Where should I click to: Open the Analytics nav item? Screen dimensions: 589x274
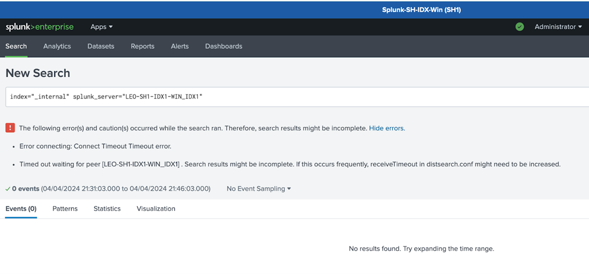57,46
